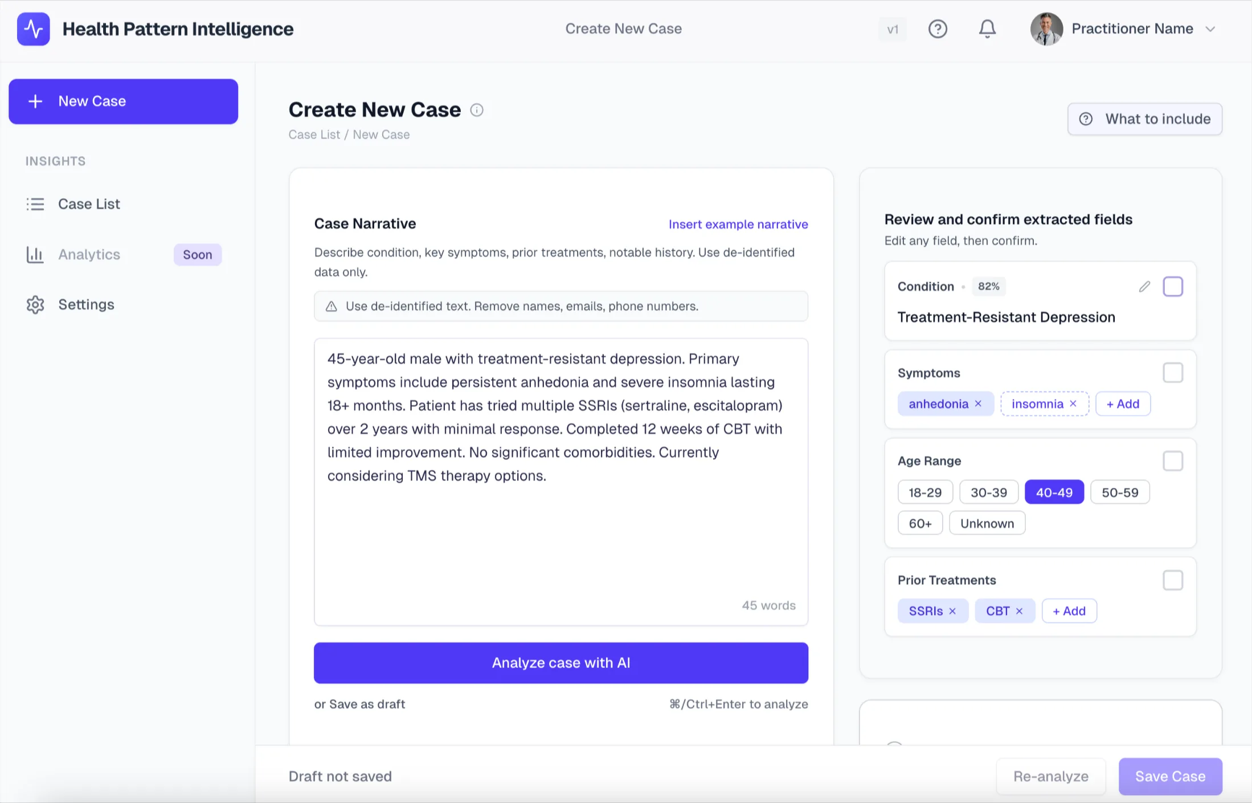Select the 50-59 age range
Image resolution: width=1252 pixels, height=803 pixels.
pos(1120,492)
